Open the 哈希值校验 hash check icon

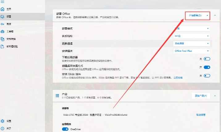[x=2, y=46]
